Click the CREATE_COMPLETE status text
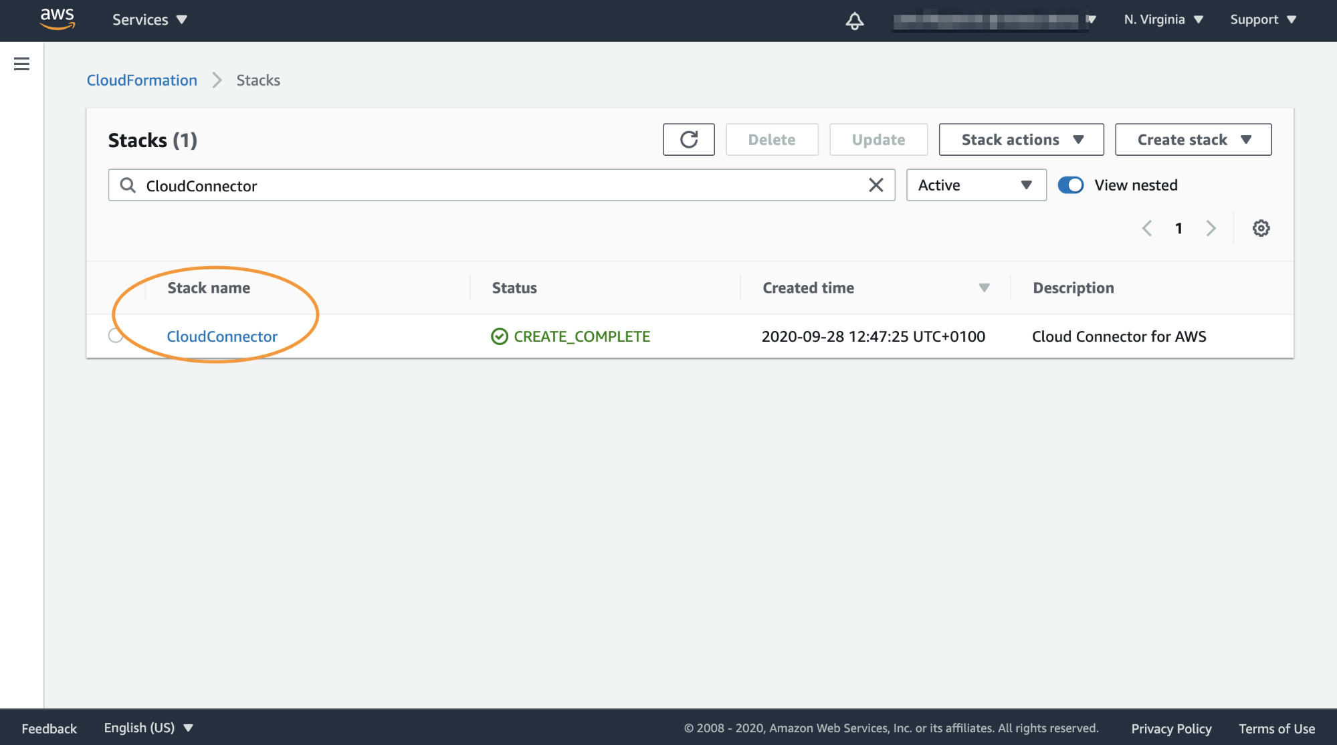 tap(582, 336)
